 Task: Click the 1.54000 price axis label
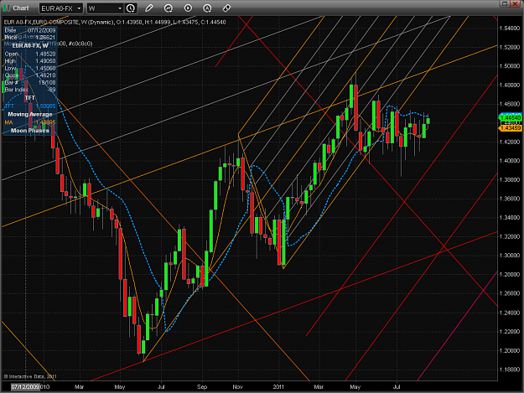point(510,28)
